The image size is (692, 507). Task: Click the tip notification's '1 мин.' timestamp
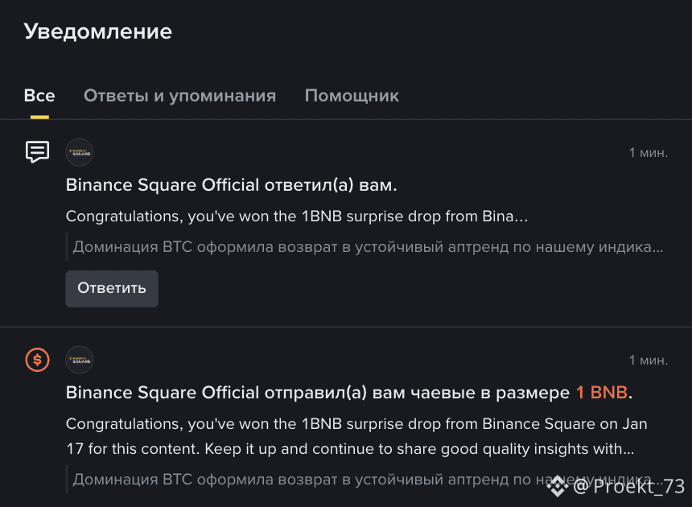[648, 360]
